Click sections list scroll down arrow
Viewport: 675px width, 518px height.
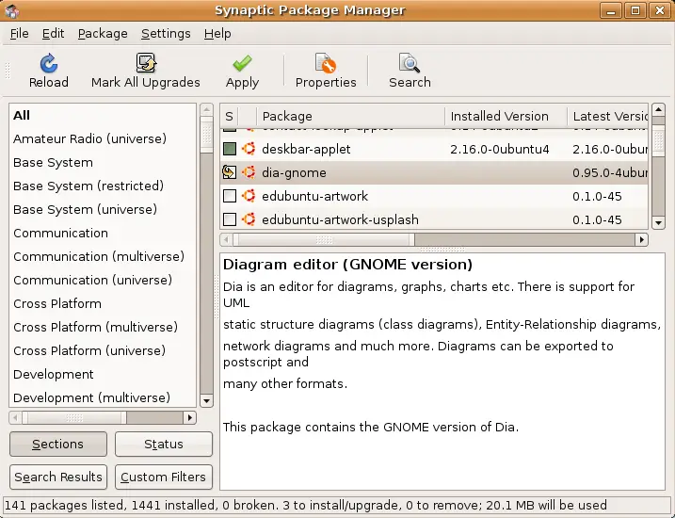(x=206, y=401)
